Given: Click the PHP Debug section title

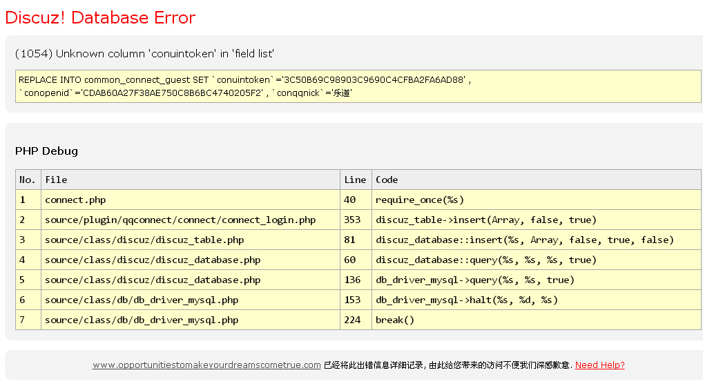Looking at the screenshot, I should coord(47,151).
